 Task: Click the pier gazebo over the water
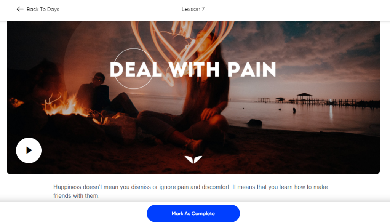point(305,98)
